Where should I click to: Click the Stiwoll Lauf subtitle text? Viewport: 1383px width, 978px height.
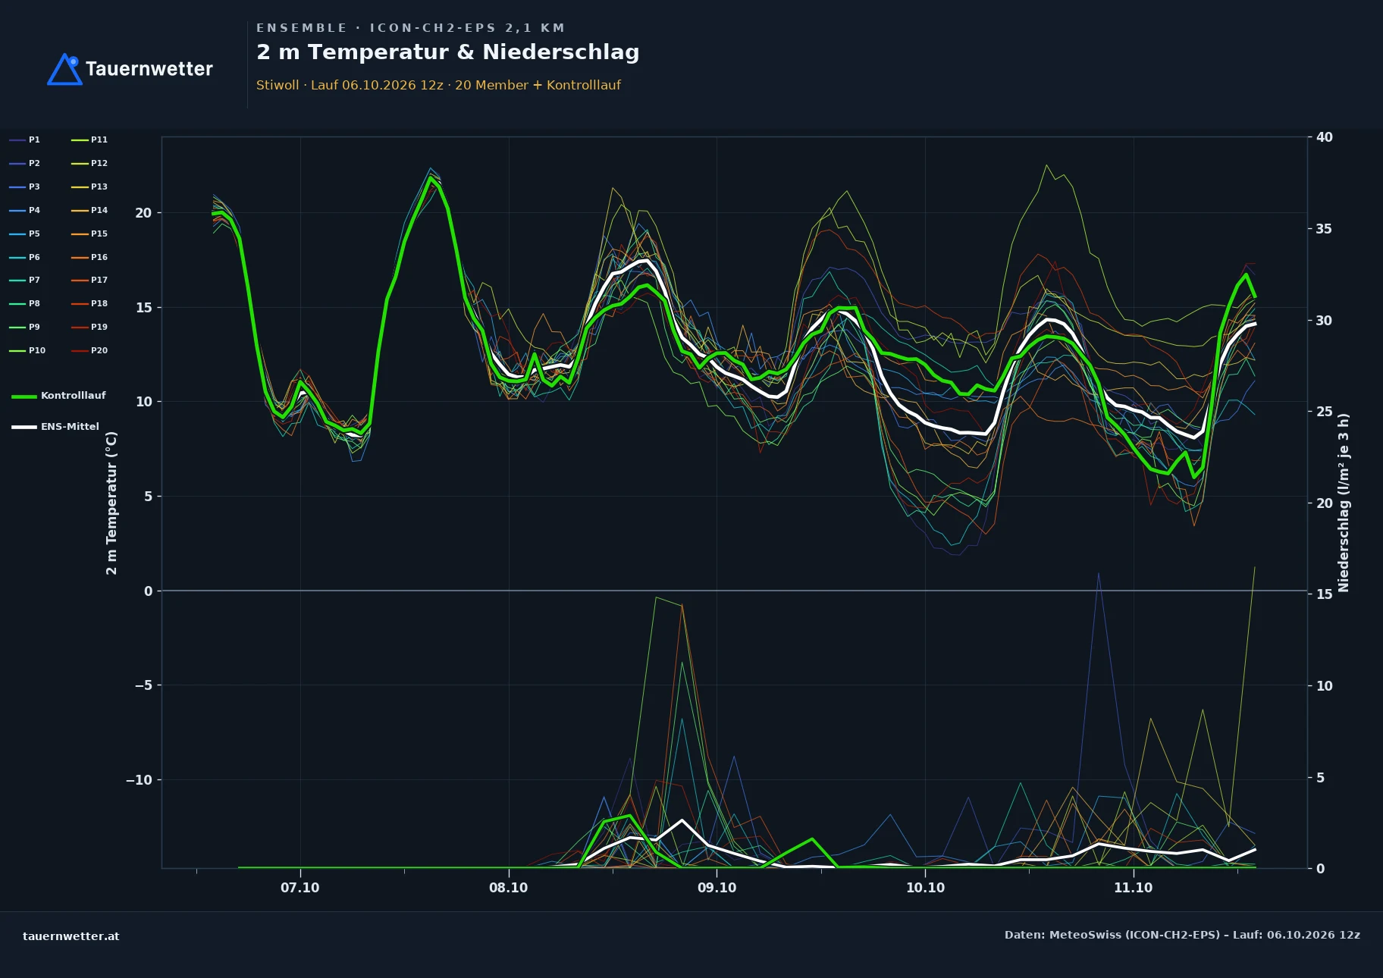pyautogui.click(x=438, y=85)
